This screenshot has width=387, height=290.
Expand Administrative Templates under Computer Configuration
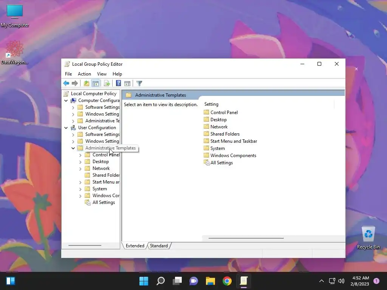pyautogui.click(x=73, y=121)
